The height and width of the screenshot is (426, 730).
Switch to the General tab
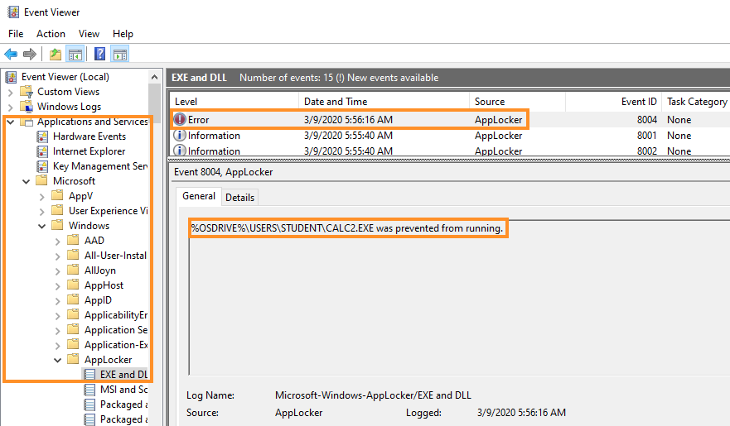point(199,196)
